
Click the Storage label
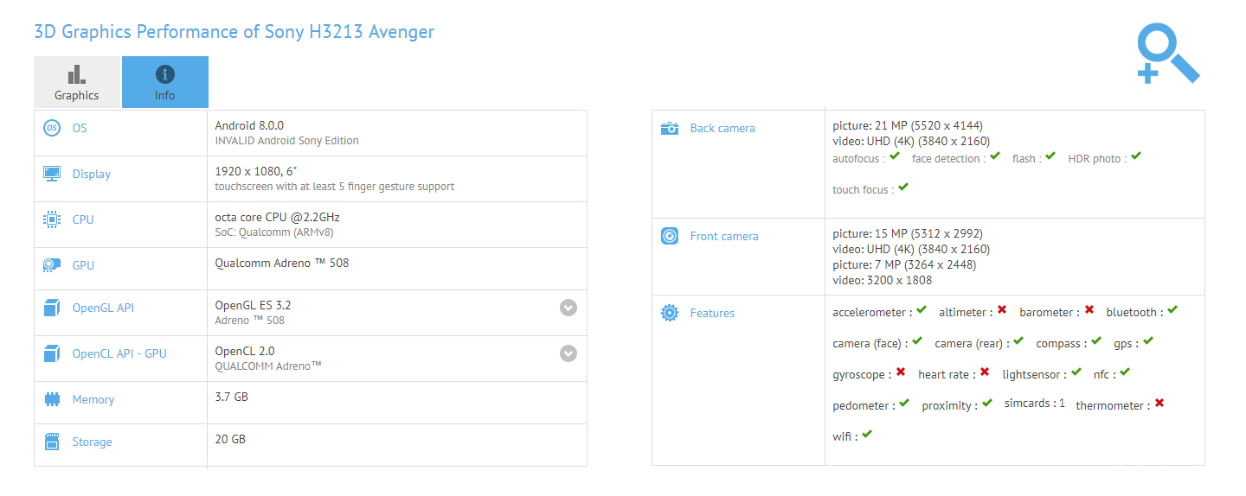[x=92, y=442]
